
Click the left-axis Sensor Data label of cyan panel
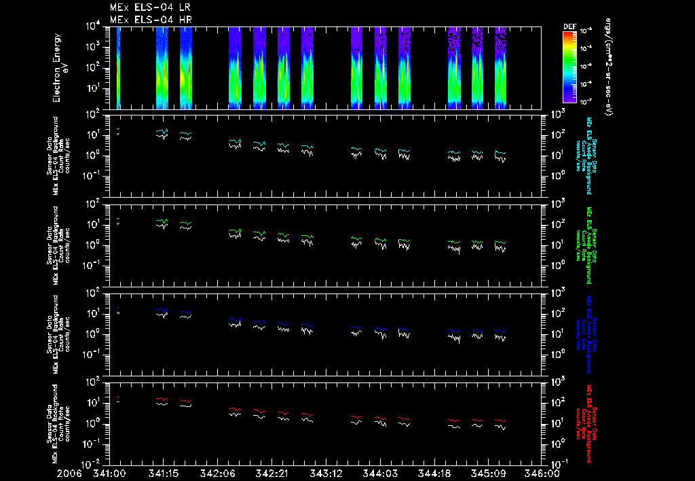click(59, 156)
